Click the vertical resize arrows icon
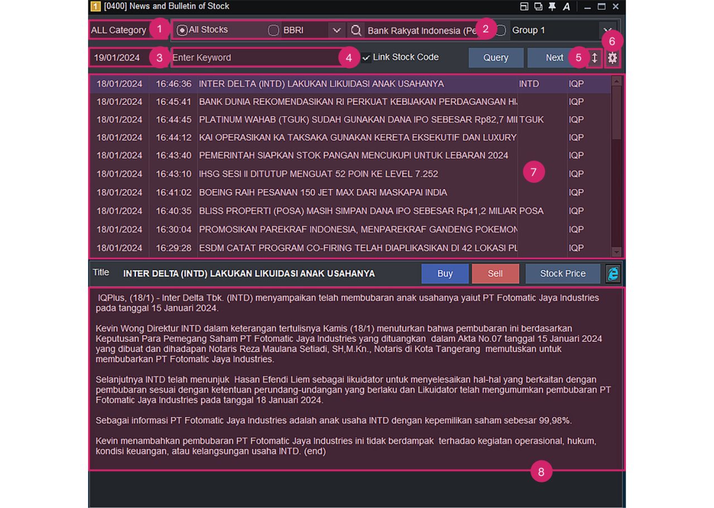The height and width of the screenshot is (508, 714). (594, 57)
